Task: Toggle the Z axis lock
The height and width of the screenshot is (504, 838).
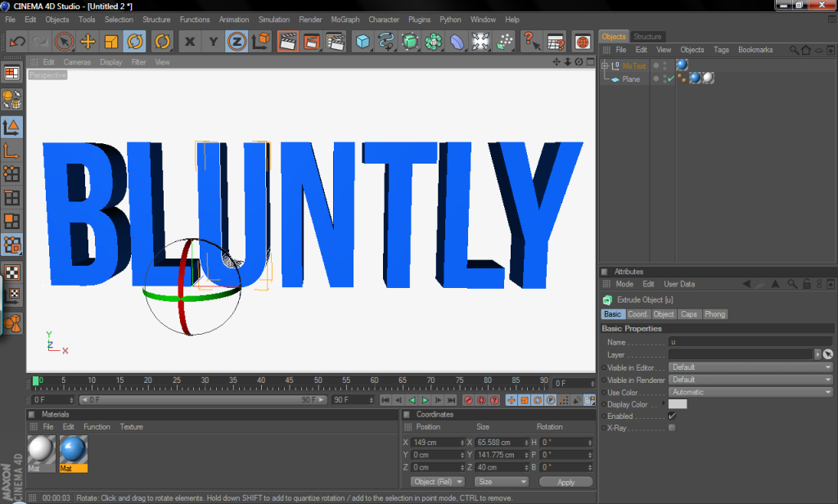Action: coord(237,41)
